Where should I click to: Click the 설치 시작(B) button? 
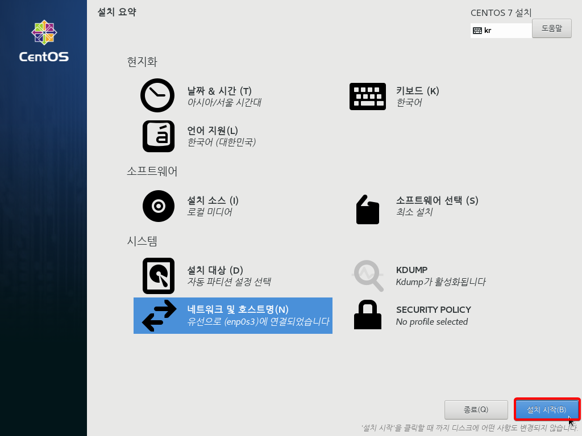click(547, 410)
